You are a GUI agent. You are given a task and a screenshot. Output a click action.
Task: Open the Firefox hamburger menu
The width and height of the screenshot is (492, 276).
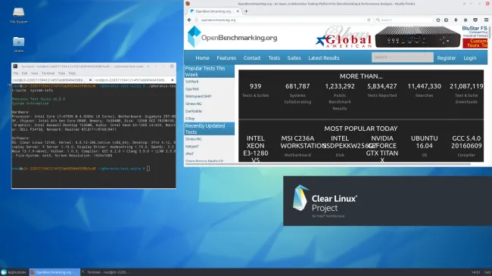(x=486, y=20)
